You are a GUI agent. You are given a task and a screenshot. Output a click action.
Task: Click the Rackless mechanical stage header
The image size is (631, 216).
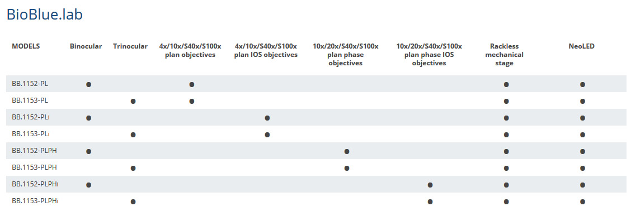coord(504,55)
